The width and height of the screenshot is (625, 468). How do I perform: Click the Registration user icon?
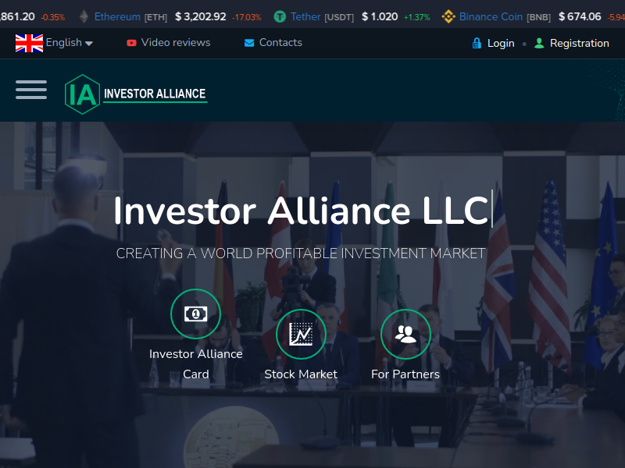tap(539, 43)
